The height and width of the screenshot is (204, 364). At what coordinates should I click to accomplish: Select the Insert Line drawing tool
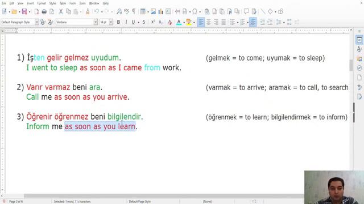(x=263, y=11)
